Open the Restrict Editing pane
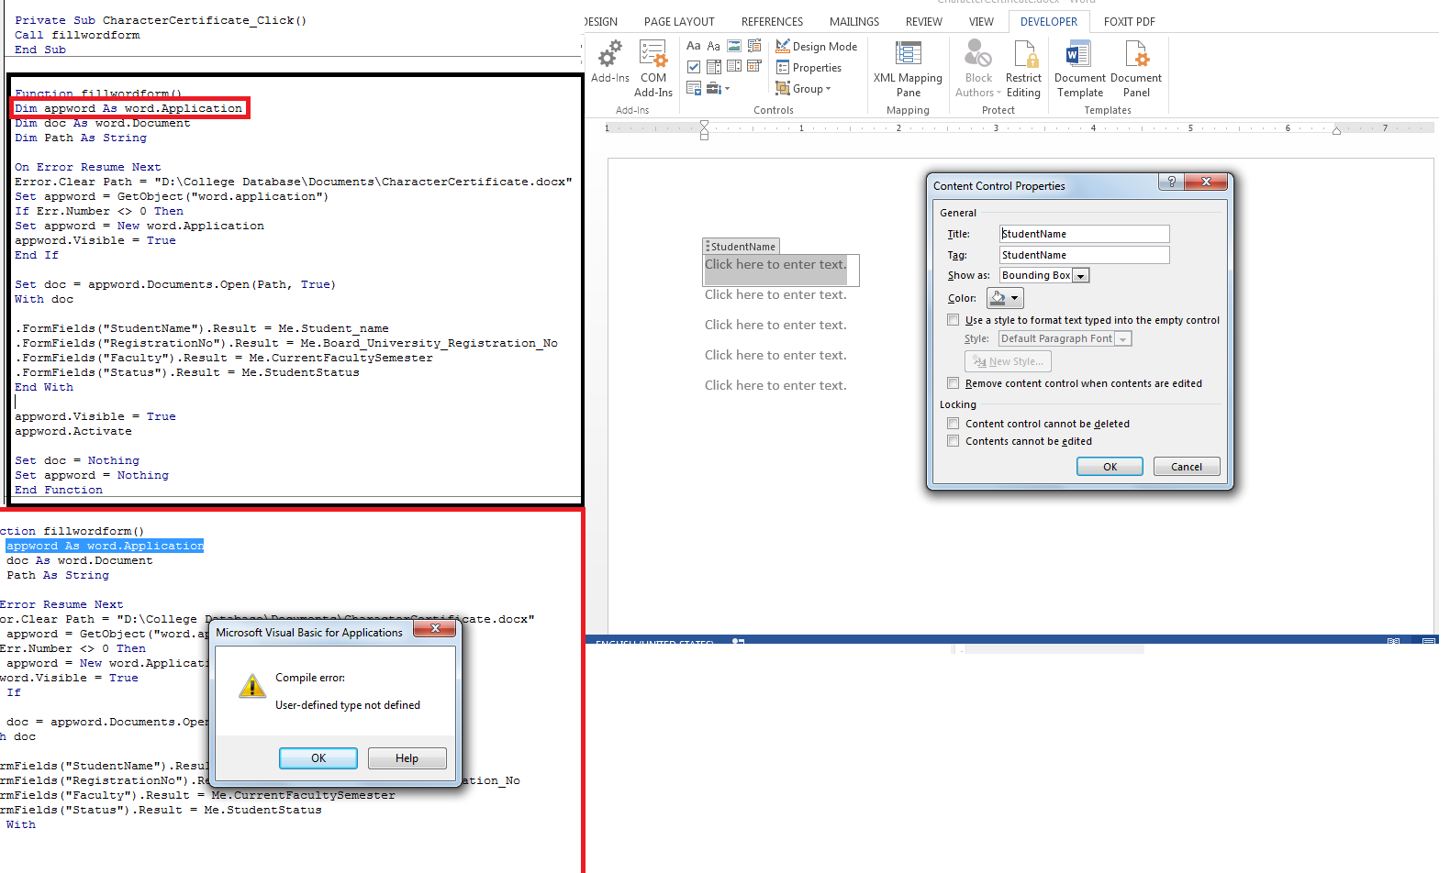Viewport: 1450px width, 873px height. click(1023, 69)
